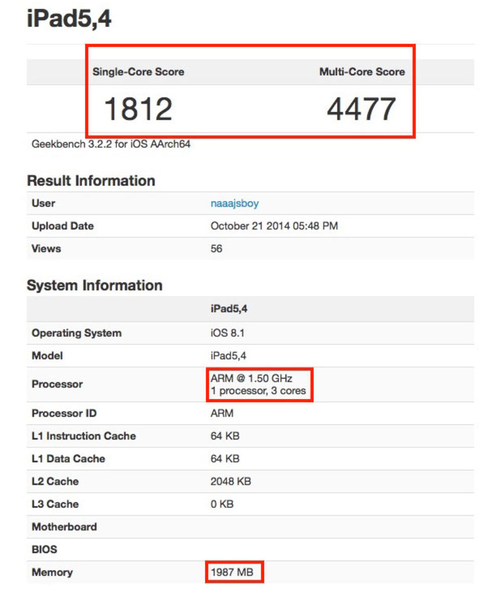Open the naaajsboy user profile link
This screenshot has width=492, height=597.
(234, 204)
